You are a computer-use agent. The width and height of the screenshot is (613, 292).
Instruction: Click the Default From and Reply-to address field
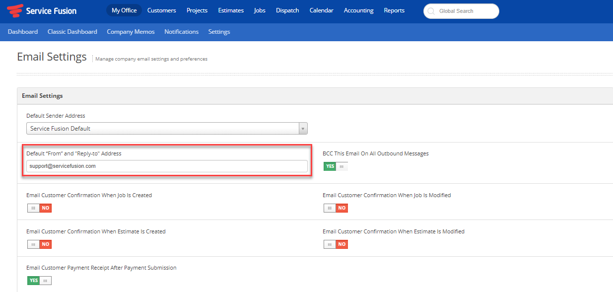click(x=167, y=166)
